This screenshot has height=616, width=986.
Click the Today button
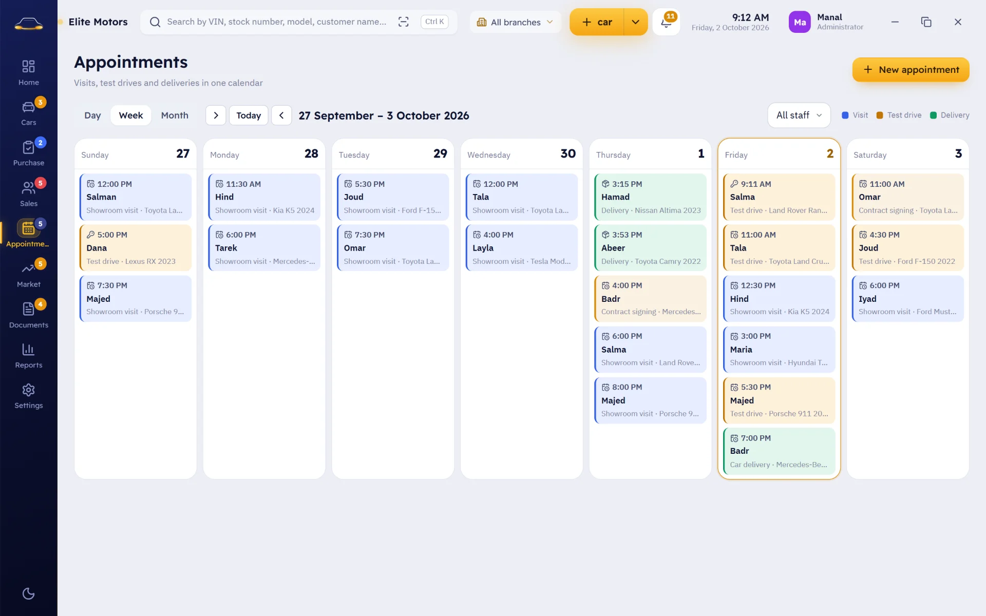click(249, 115)
